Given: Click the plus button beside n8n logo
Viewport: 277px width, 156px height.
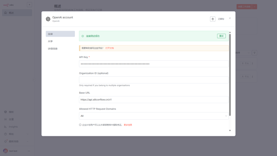Looking at the screenshot, I should click(29, 5).
